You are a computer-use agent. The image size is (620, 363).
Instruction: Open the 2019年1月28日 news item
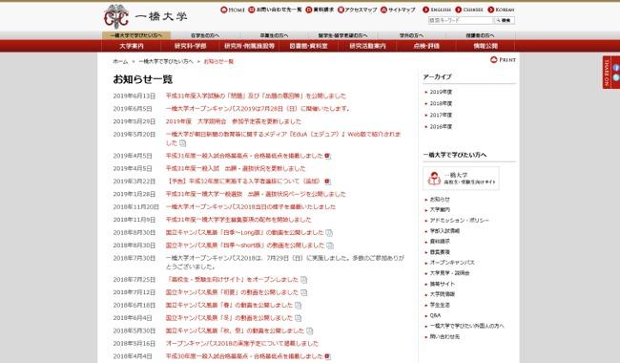tap(256, 194)
